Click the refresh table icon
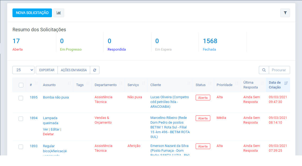The width and height of the screenshot is (302, 166). click(95, 70)
